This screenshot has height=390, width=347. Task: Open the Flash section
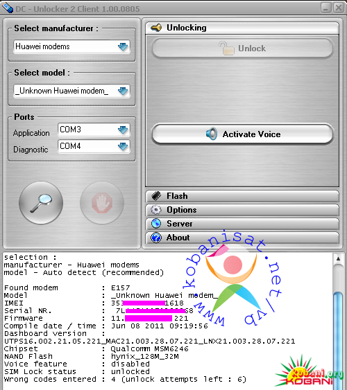click(x=242, y=196)
